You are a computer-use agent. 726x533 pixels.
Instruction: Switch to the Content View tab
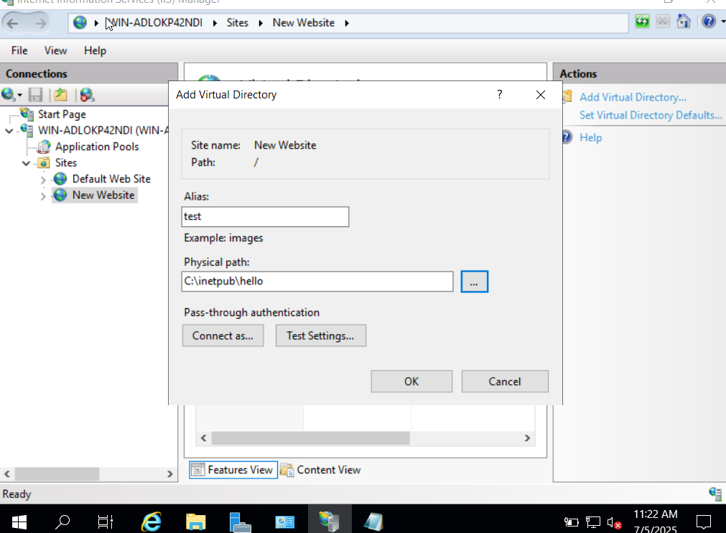tap(321, 470)
